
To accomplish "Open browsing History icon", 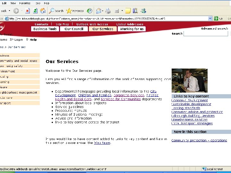I will [x=90, y=11].
